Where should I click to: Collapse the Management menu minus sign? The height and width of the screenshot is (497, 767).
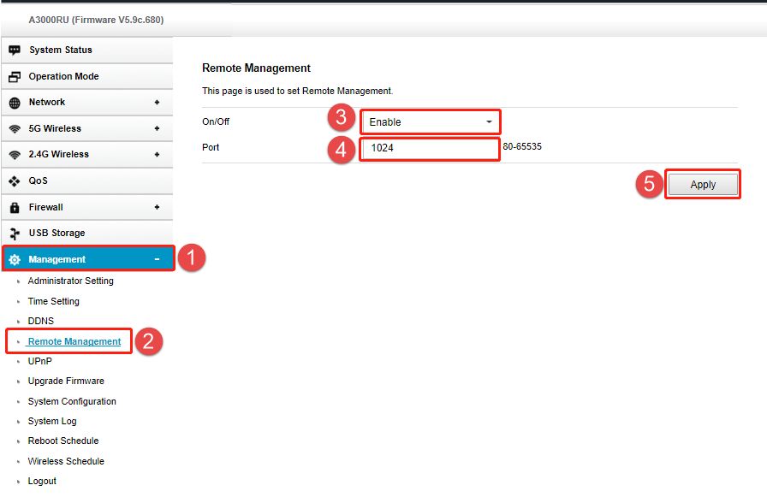click(157, 259)
